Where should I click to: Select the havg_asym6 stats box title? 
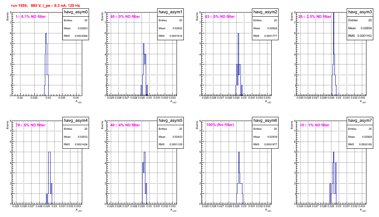click(265, 121)
